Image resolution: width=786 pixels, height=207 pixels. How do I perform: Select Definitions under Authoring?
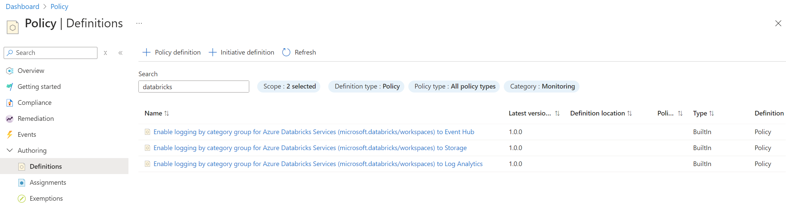(x=46, y=166)
